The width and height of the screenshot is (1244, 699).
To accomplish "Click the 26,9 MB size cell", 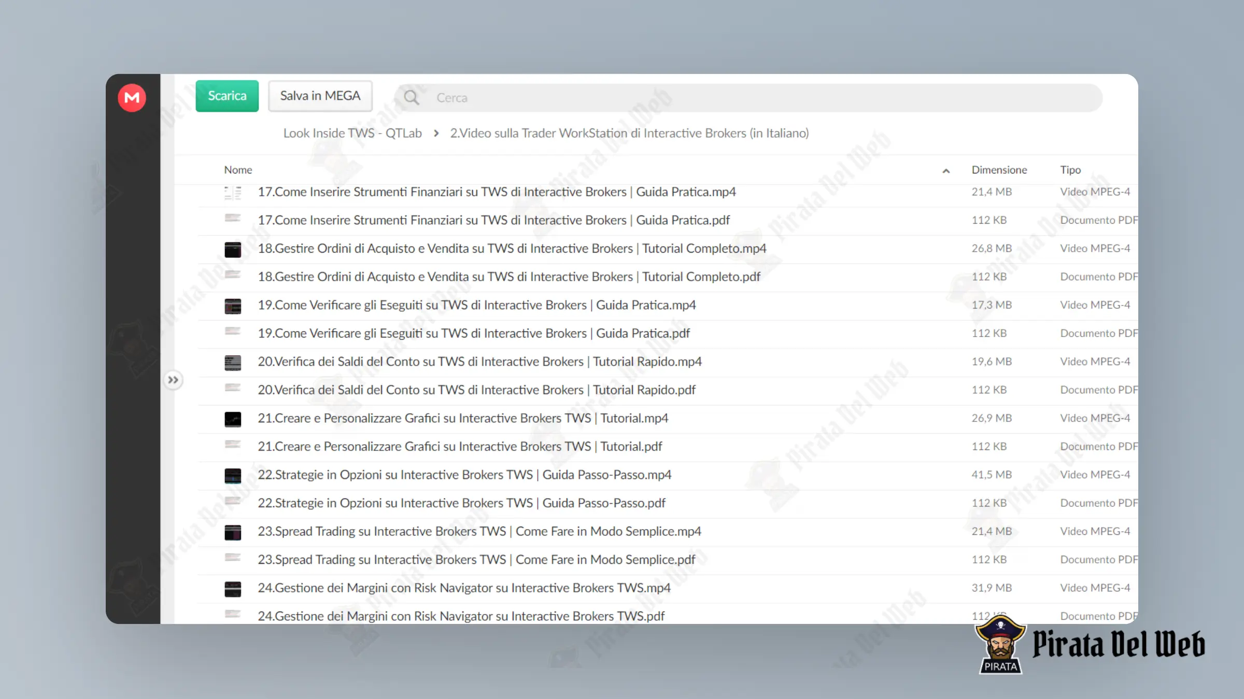I will point(992,418).
